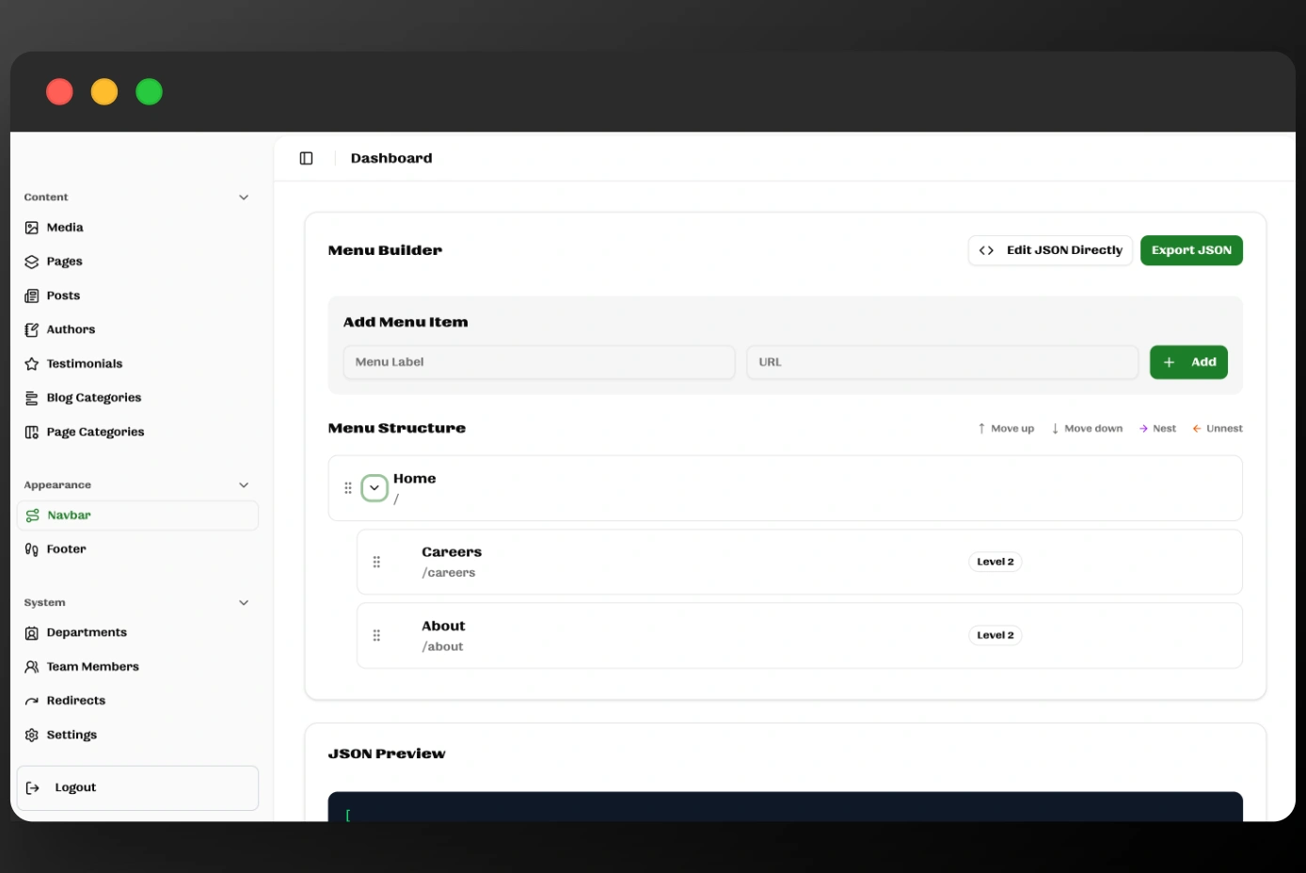The width and height of the screenshot is (1306, 873).
Task: Click the Posts newspaper icon
Action: tap(32, 295)
